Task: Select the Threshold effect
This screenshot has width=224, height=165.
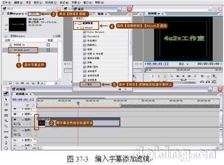Action: point(93,36)
